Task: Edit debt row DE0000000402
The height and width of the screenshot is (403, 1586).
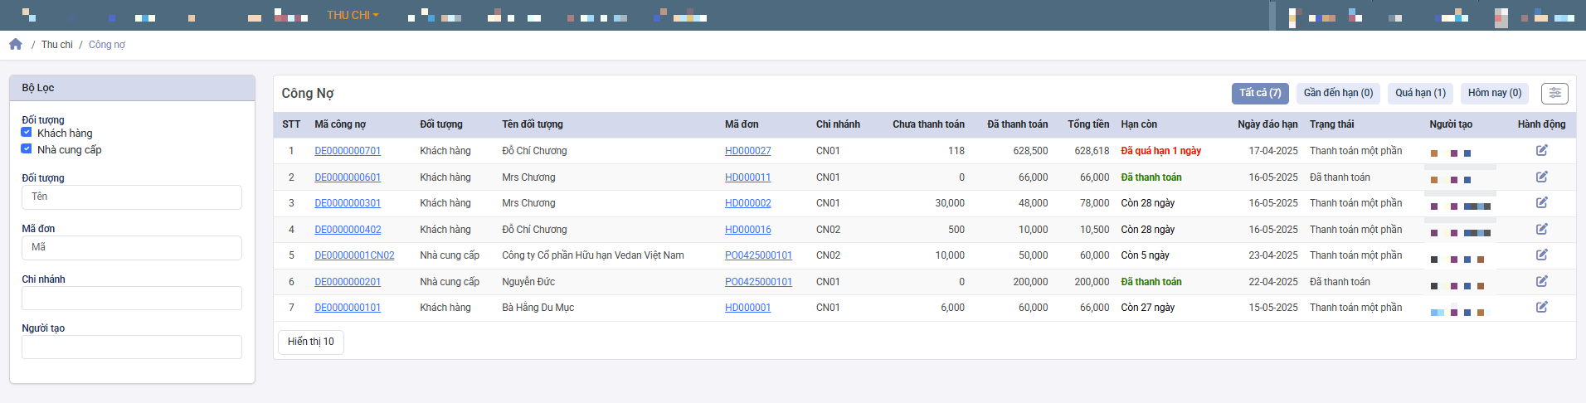Action: point(1541,229)
